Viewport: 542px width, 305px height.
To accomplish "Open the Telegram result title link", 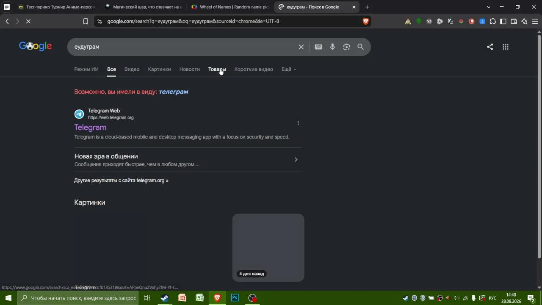I will click(x=90, y=127).
